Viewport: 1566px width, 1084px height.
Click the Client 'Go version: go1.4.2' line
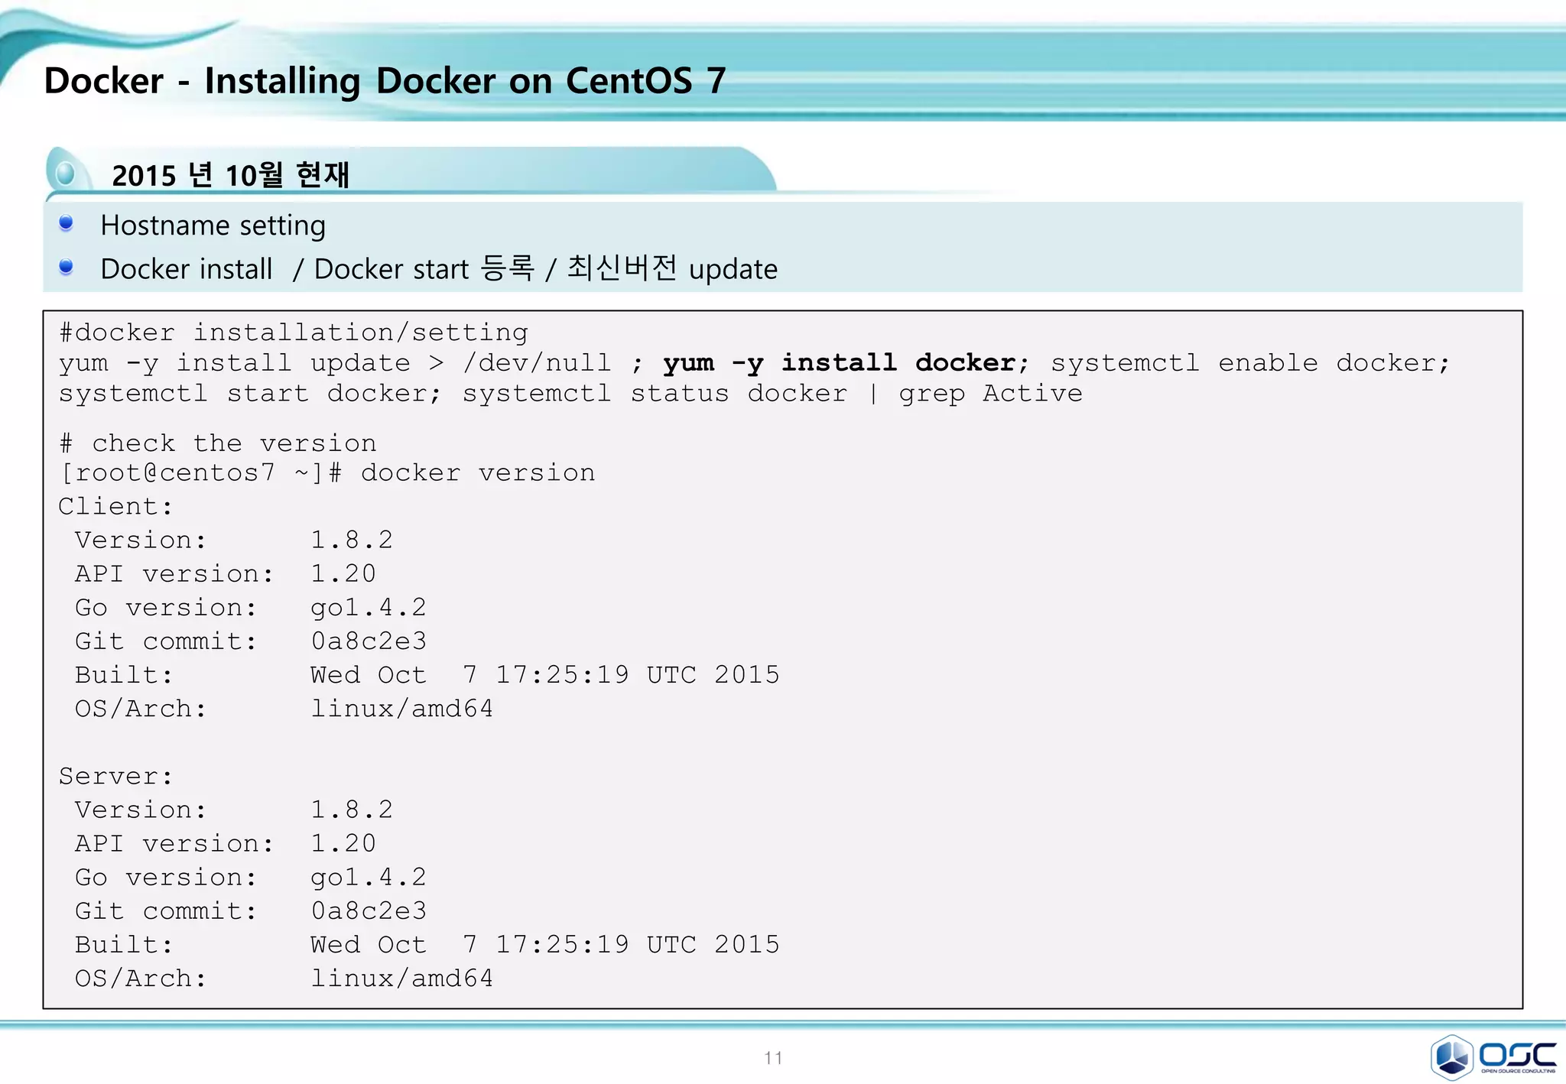pos(250,607)
